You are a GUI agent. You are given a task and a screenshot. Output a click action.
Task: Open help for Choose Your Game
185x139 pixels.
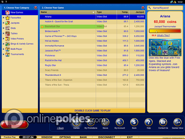coord(143,8)
